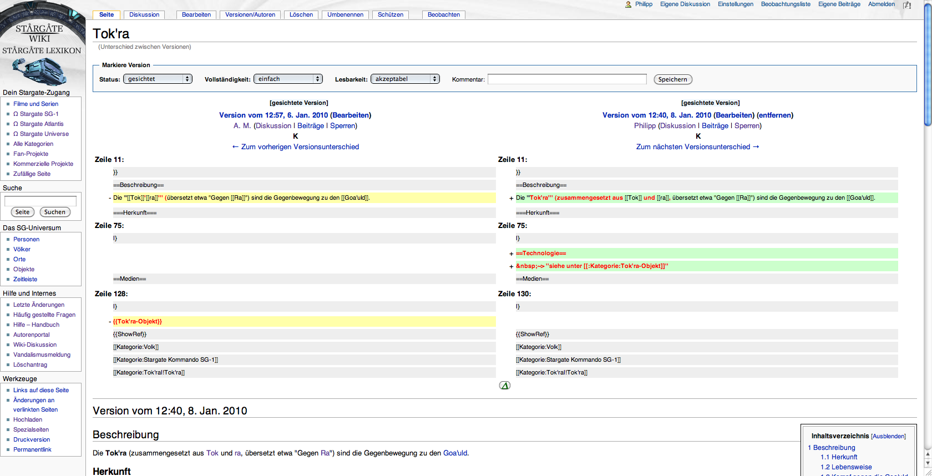The image size is (932, 476).
Task: Click the Suchen search button
Action: coord(55,212)
